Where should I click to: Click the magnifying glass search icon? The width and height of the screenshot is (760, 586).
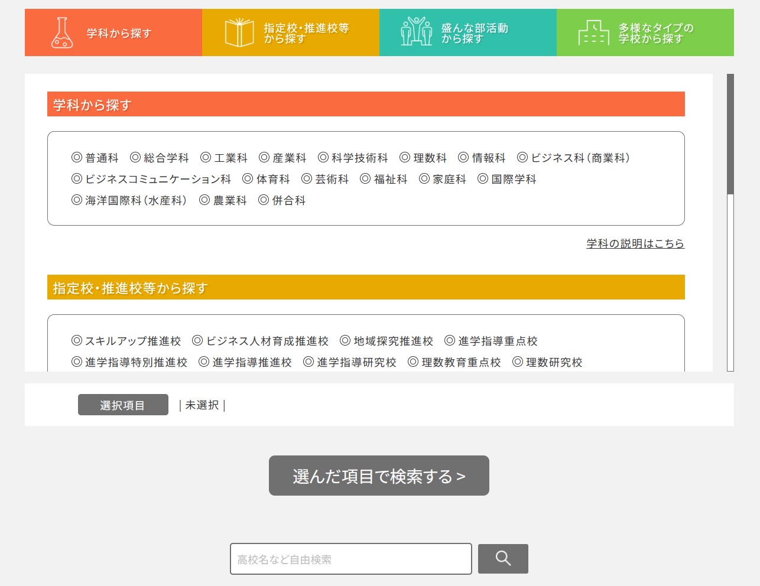(x=502, y=558)
